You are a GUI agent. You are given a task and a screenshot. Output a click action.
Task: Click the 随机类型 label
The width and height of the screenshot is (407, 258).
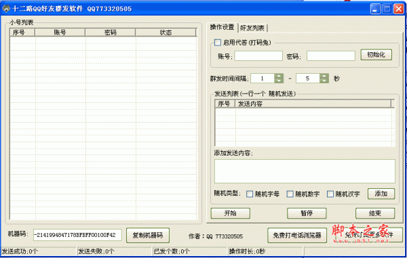pos(227,193)
